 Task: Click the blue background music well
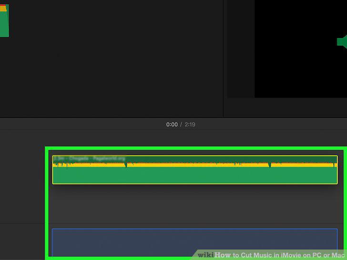(x=195, y=243)
